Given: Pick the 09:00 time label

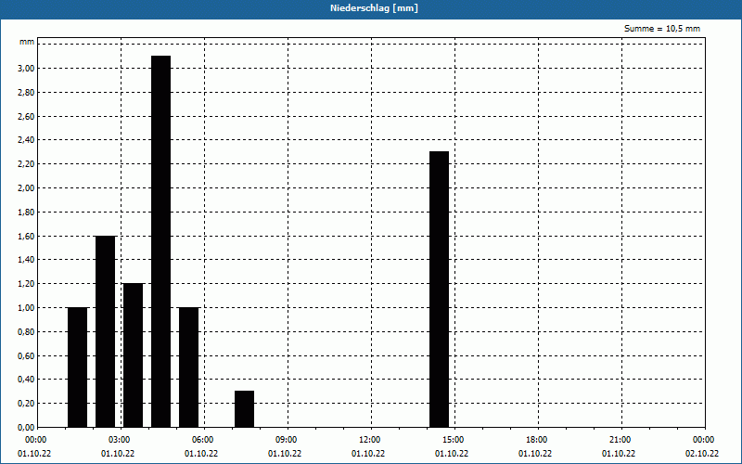Looking at the screenshot, I should (287, 440).
